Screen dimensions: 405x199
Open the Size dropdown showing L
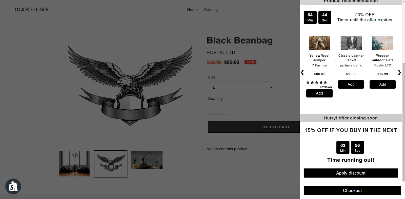[x=241, y=87]
